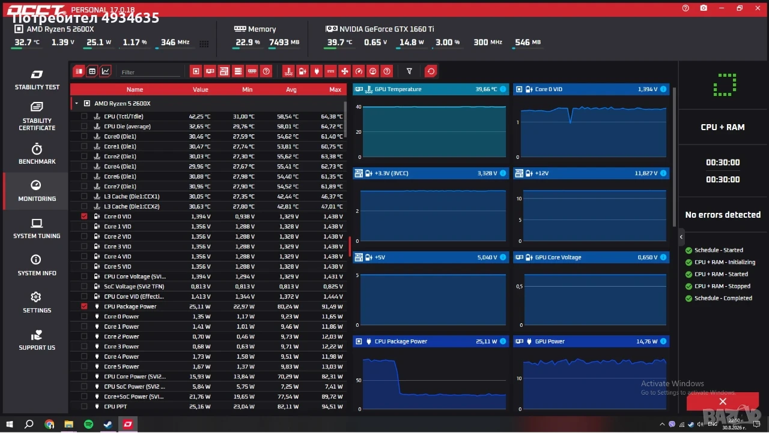
Task: Open the Stability Test section
Action: (x=37, y=80)
